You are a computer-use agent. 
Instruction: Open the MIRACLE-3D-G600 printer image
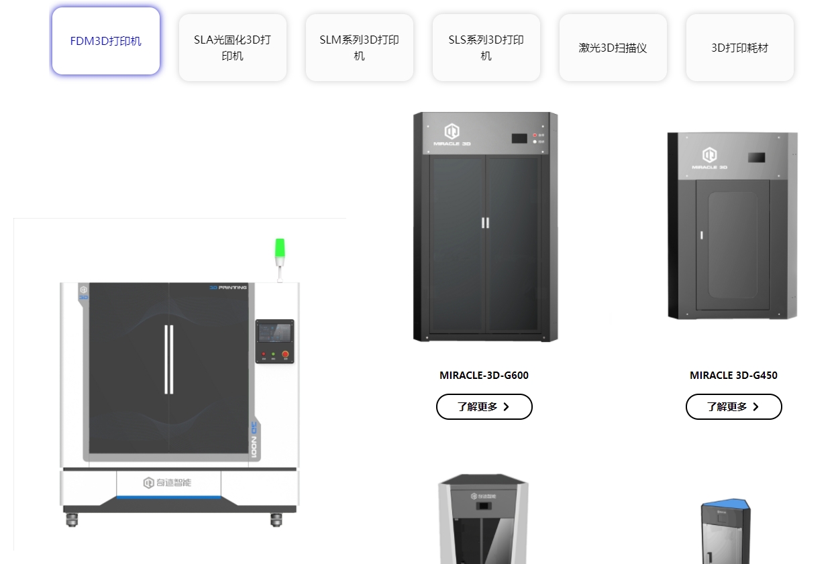[485, 227]
